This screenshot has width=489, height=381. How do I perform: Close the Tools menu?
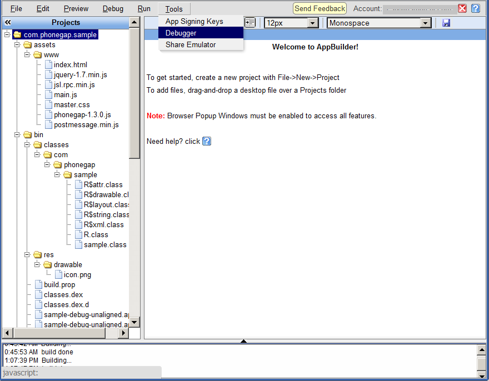click(x=174, y=9)
